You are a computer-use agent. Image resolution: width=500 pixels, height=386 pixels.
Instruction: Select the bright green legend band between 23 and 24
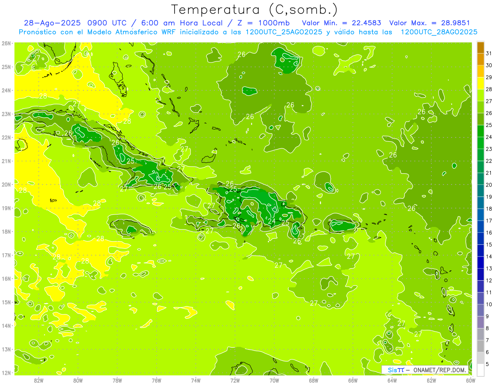(480, 143)
